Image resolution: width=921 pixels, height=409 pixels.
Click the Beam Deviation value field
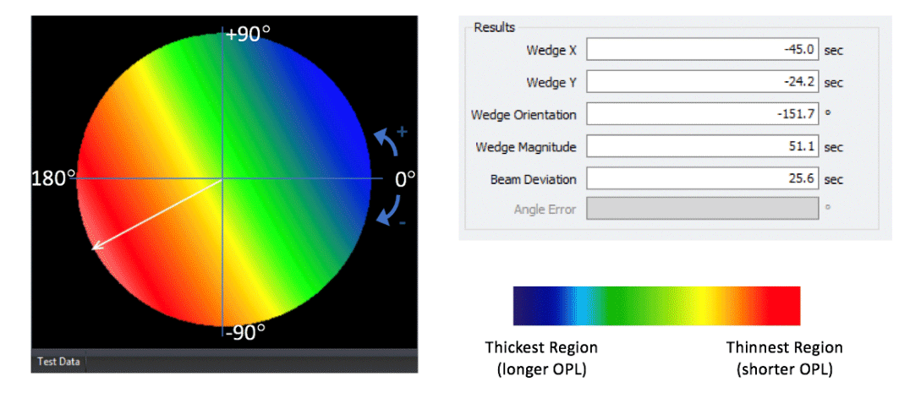pos(703,178)
